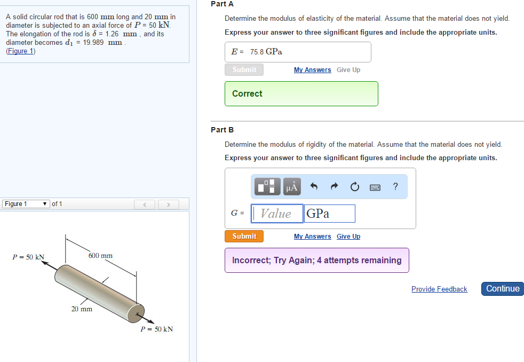Submit the Part B answer
Image resolution: width=524 pixels, height=362 pixels.
click(244, 236)
